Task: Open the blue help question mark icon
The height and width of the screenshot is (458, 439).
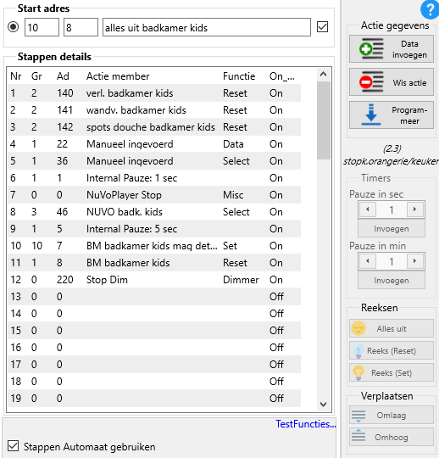Action: [x=430, y=9]
